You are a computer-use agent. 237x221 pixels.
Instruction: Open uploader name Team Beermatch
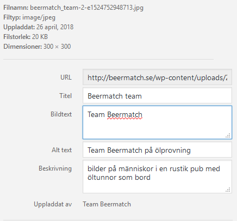pos(107,204)
